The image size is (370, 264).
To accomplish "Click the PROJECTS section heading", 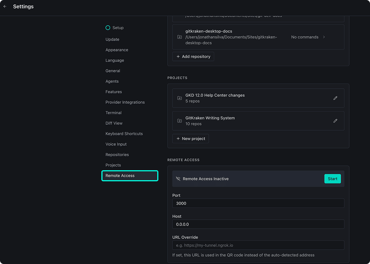I will click(177, 78).
